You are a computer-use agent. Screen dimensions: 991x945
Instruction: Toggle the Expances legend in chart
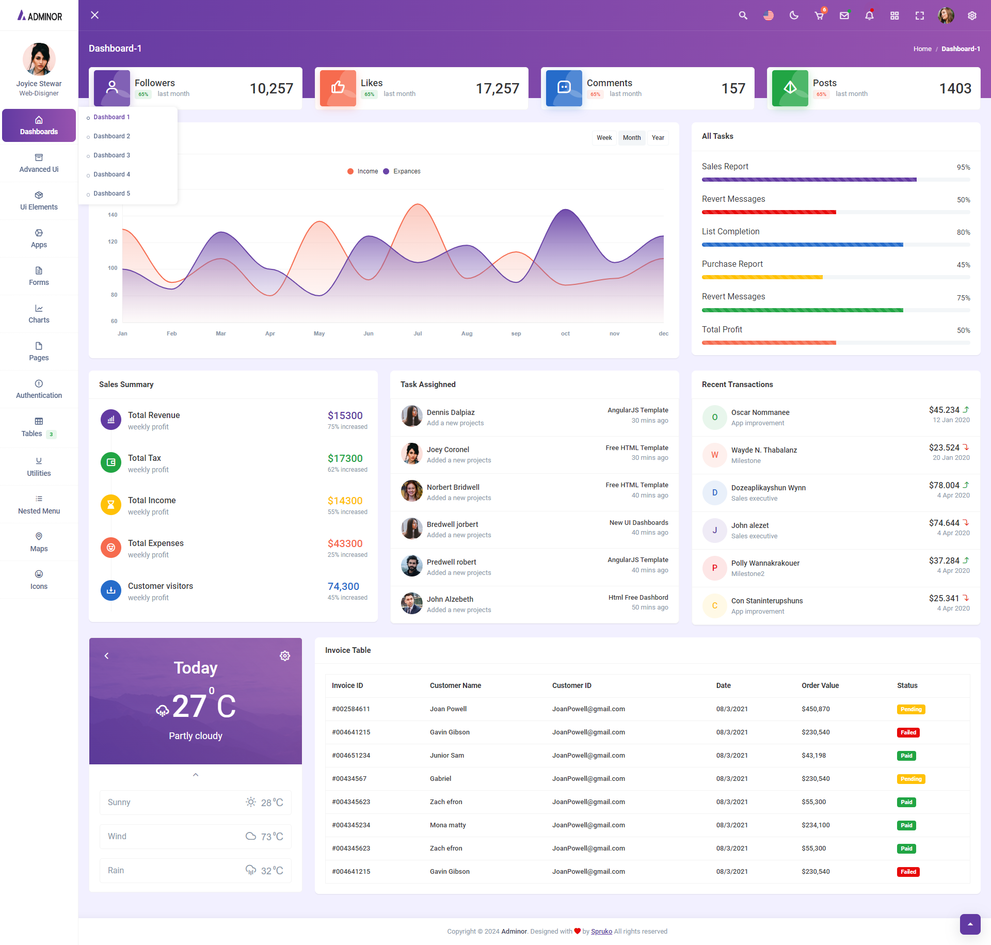(x=402, y=171)
